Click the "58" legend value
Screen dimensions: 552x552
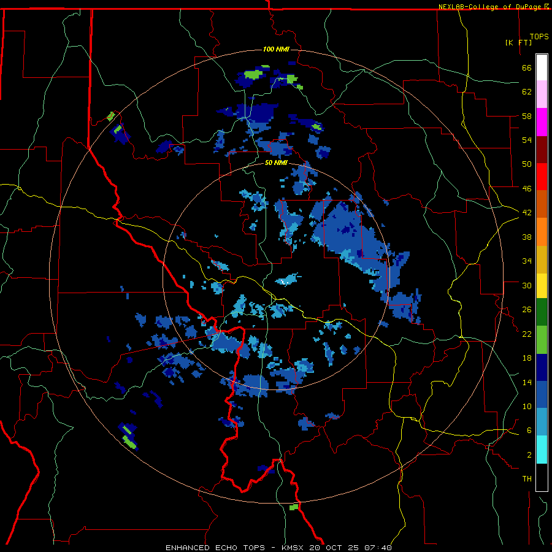(527, 116)
